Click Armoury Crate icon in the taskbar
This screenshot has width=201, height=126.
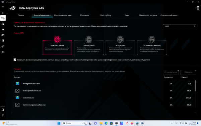116,123
